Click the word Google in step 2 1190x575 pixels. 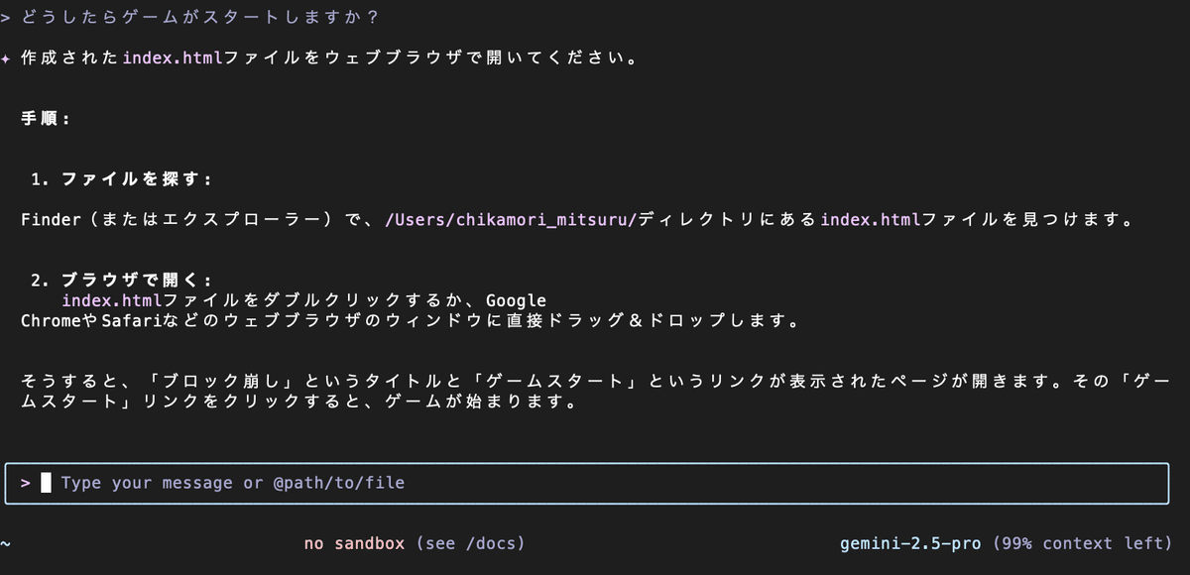[516, 300]
